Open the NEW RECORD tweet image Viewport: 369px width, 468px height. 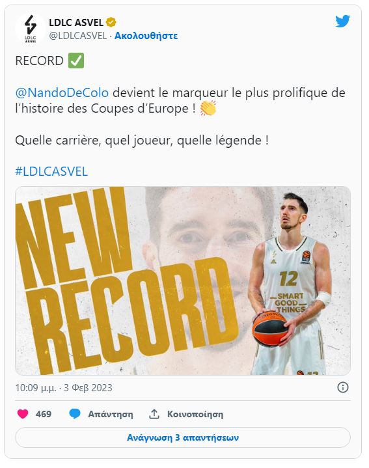point(183,281)
